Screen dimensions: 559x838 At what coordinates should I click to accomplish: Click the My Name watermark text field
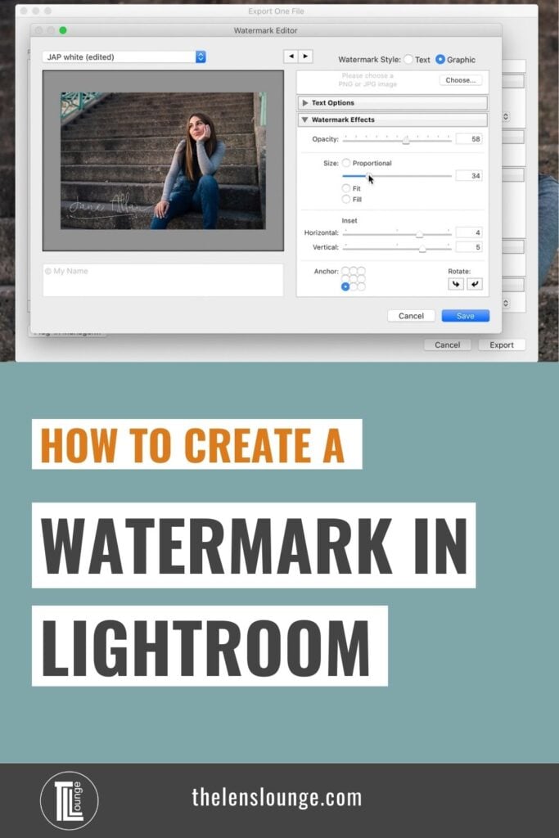click(163, 280)
